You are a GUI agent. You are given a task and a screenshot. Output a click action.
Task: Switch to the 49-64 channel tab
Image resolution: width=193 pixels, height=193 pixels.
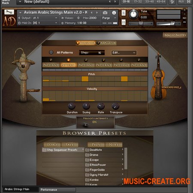161,2
